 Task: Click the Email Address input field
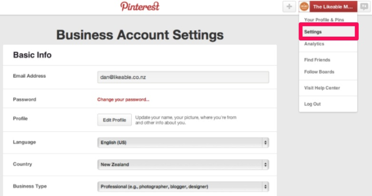tap(183, 77)
